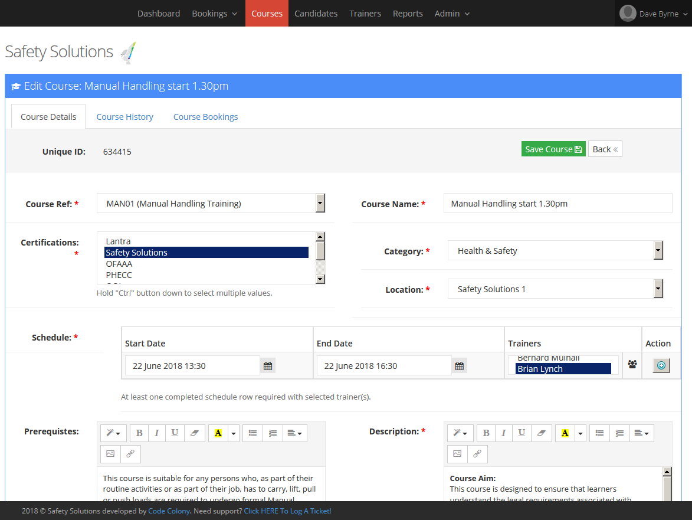The image size is (692, 520).
Task: Toggle italic in Description editor
Action: pyautogui.click(x=503, y=433)
